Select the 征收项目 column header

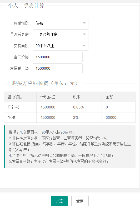20,97
